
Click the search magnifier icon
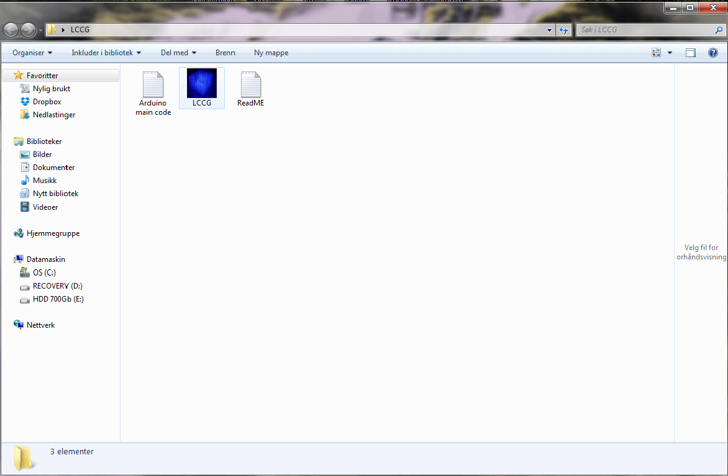click(x=719, y=30)
